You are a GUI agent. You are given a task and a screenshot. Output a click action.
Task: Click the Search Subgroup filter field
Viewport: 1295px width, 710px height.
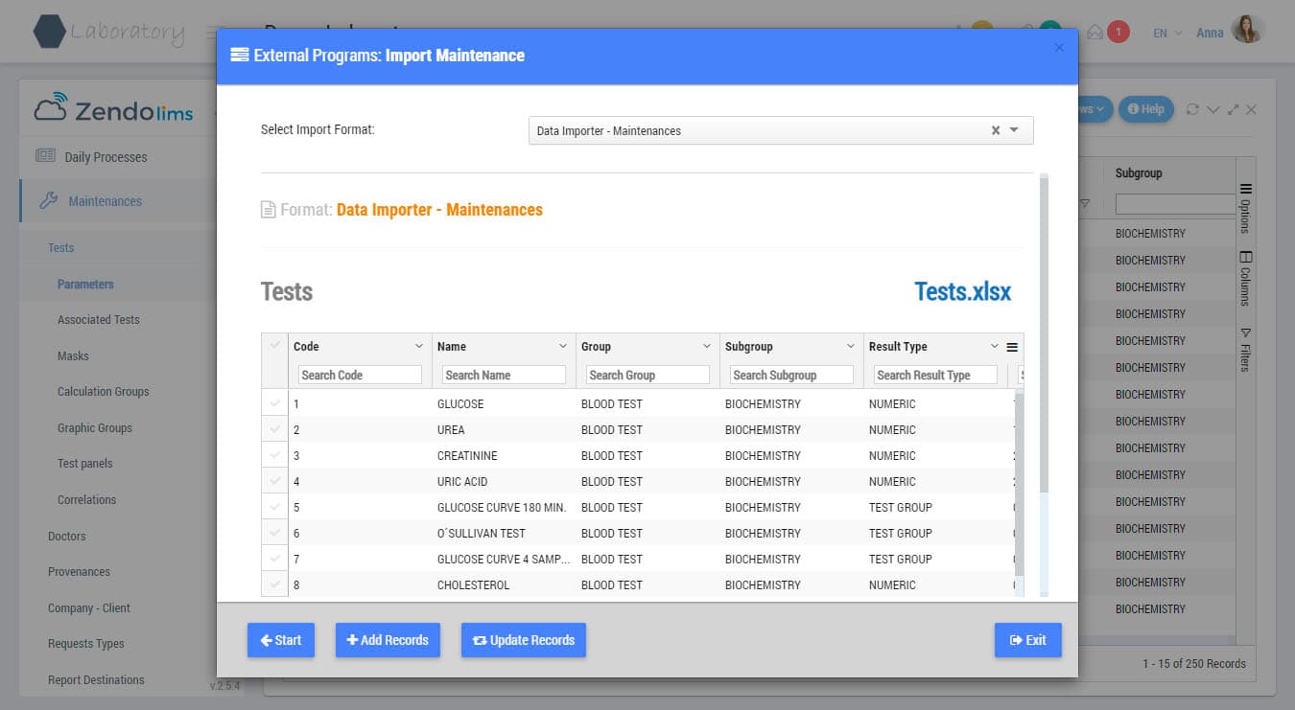click(x=791, y=375)
